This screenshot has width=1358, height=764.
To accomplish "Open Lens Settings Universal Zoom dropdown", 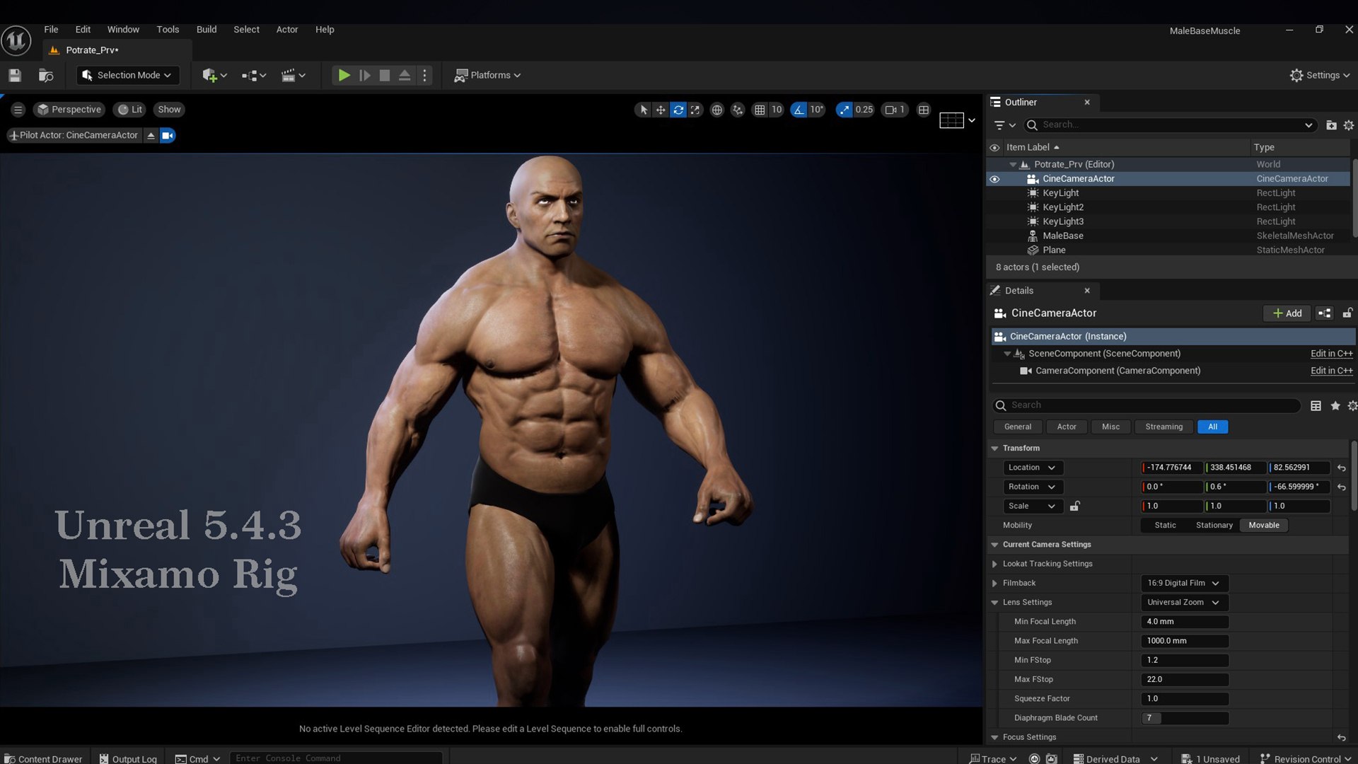I will pyautogui.click(x=1184, y=603).
